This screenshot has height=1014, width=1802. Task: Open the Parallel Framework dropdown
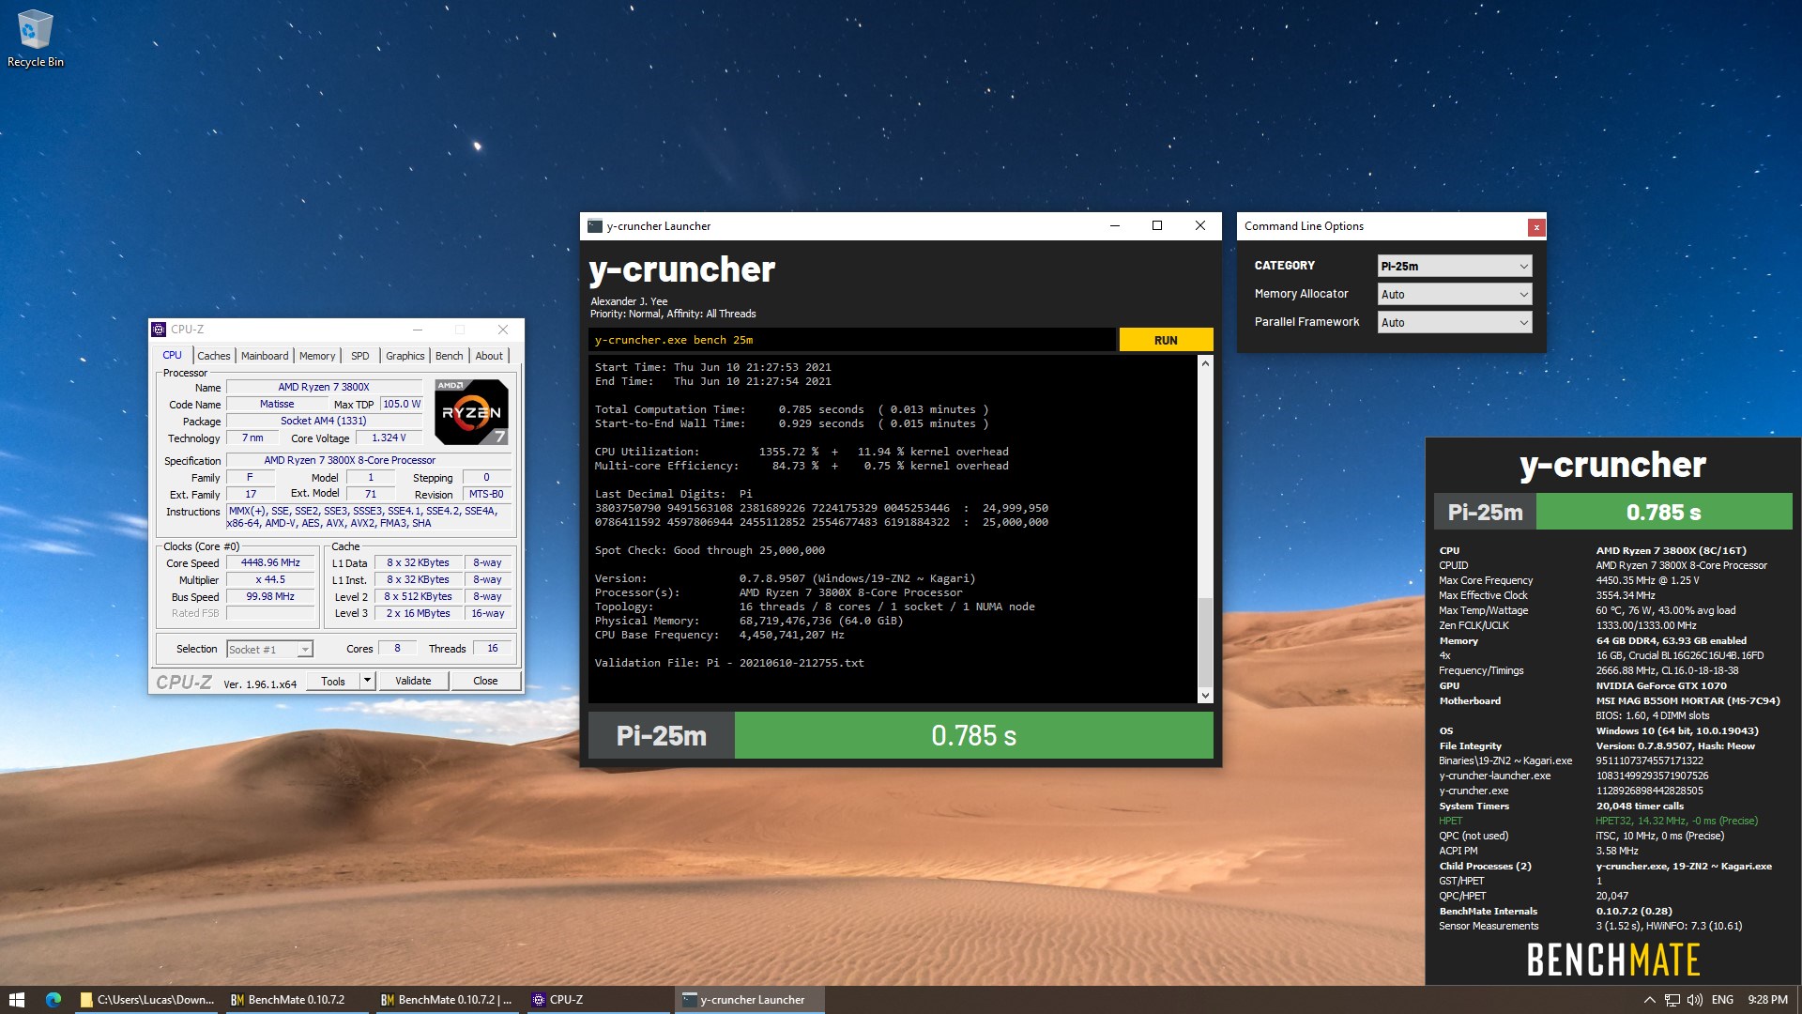(1454, 322)
